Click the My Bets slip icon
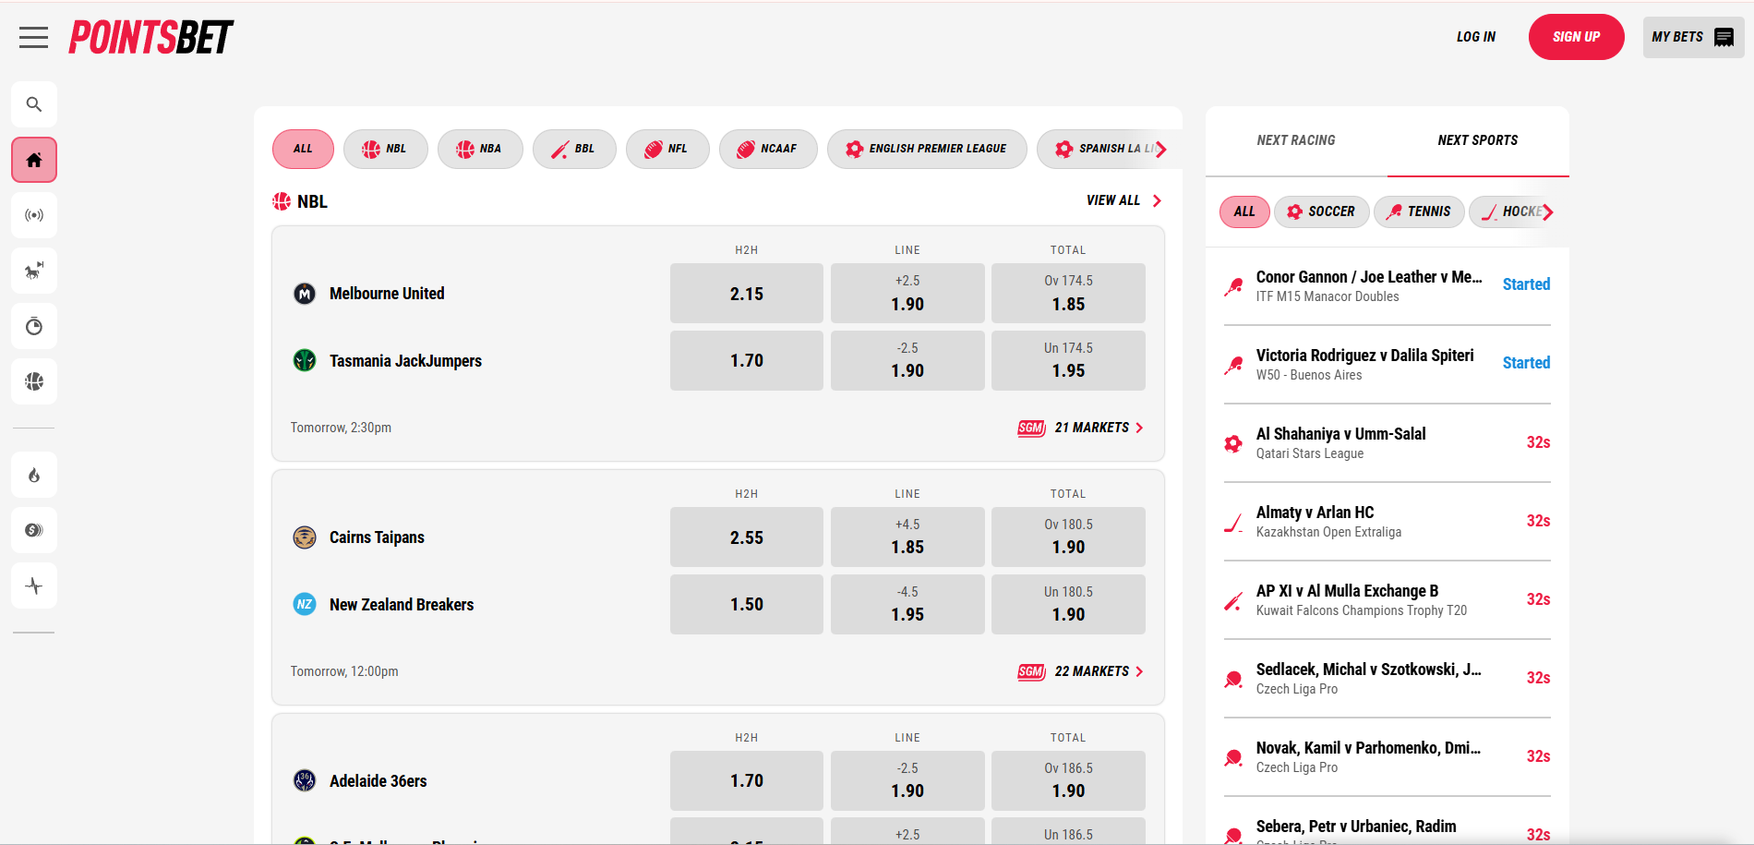 [x=1724, y=37]
